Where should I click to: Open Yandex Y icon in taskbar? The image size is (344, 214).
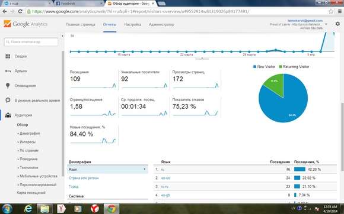coord(61,209)
